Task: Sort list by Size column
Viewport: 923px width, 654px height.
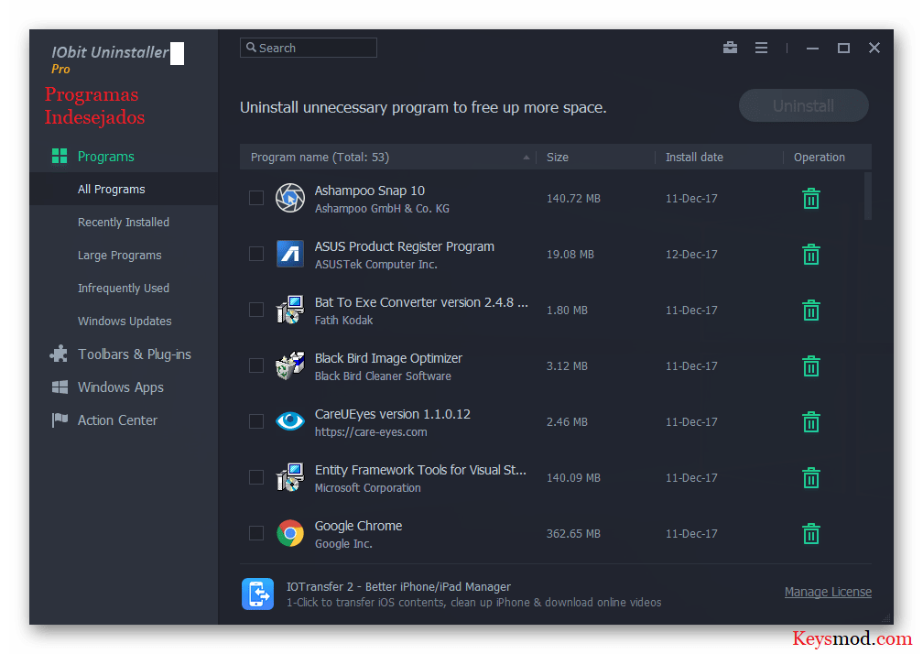Action: pos(557,158)
